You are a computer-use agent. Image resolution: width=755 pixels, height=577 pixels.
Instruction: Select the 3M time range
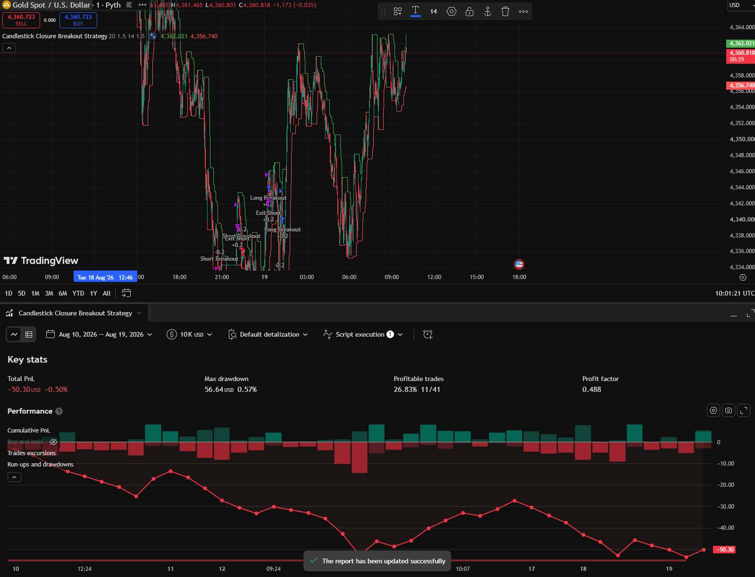[x=49, y=293]
